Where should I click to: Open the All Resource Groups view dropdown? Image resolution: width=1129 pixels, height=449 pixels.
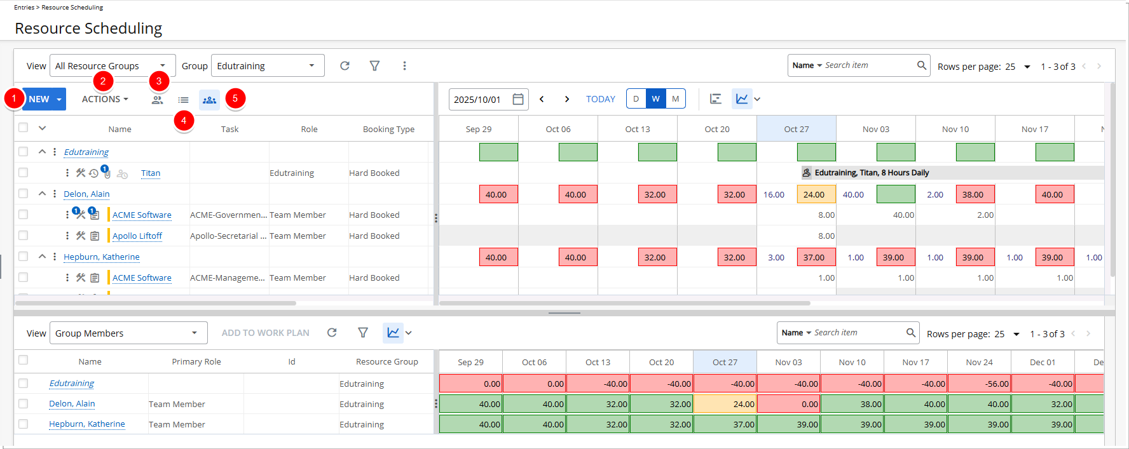112,66
